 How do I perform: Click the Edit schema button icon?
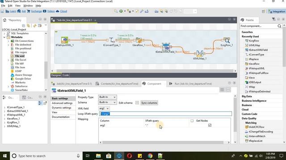tap(137, 103)
